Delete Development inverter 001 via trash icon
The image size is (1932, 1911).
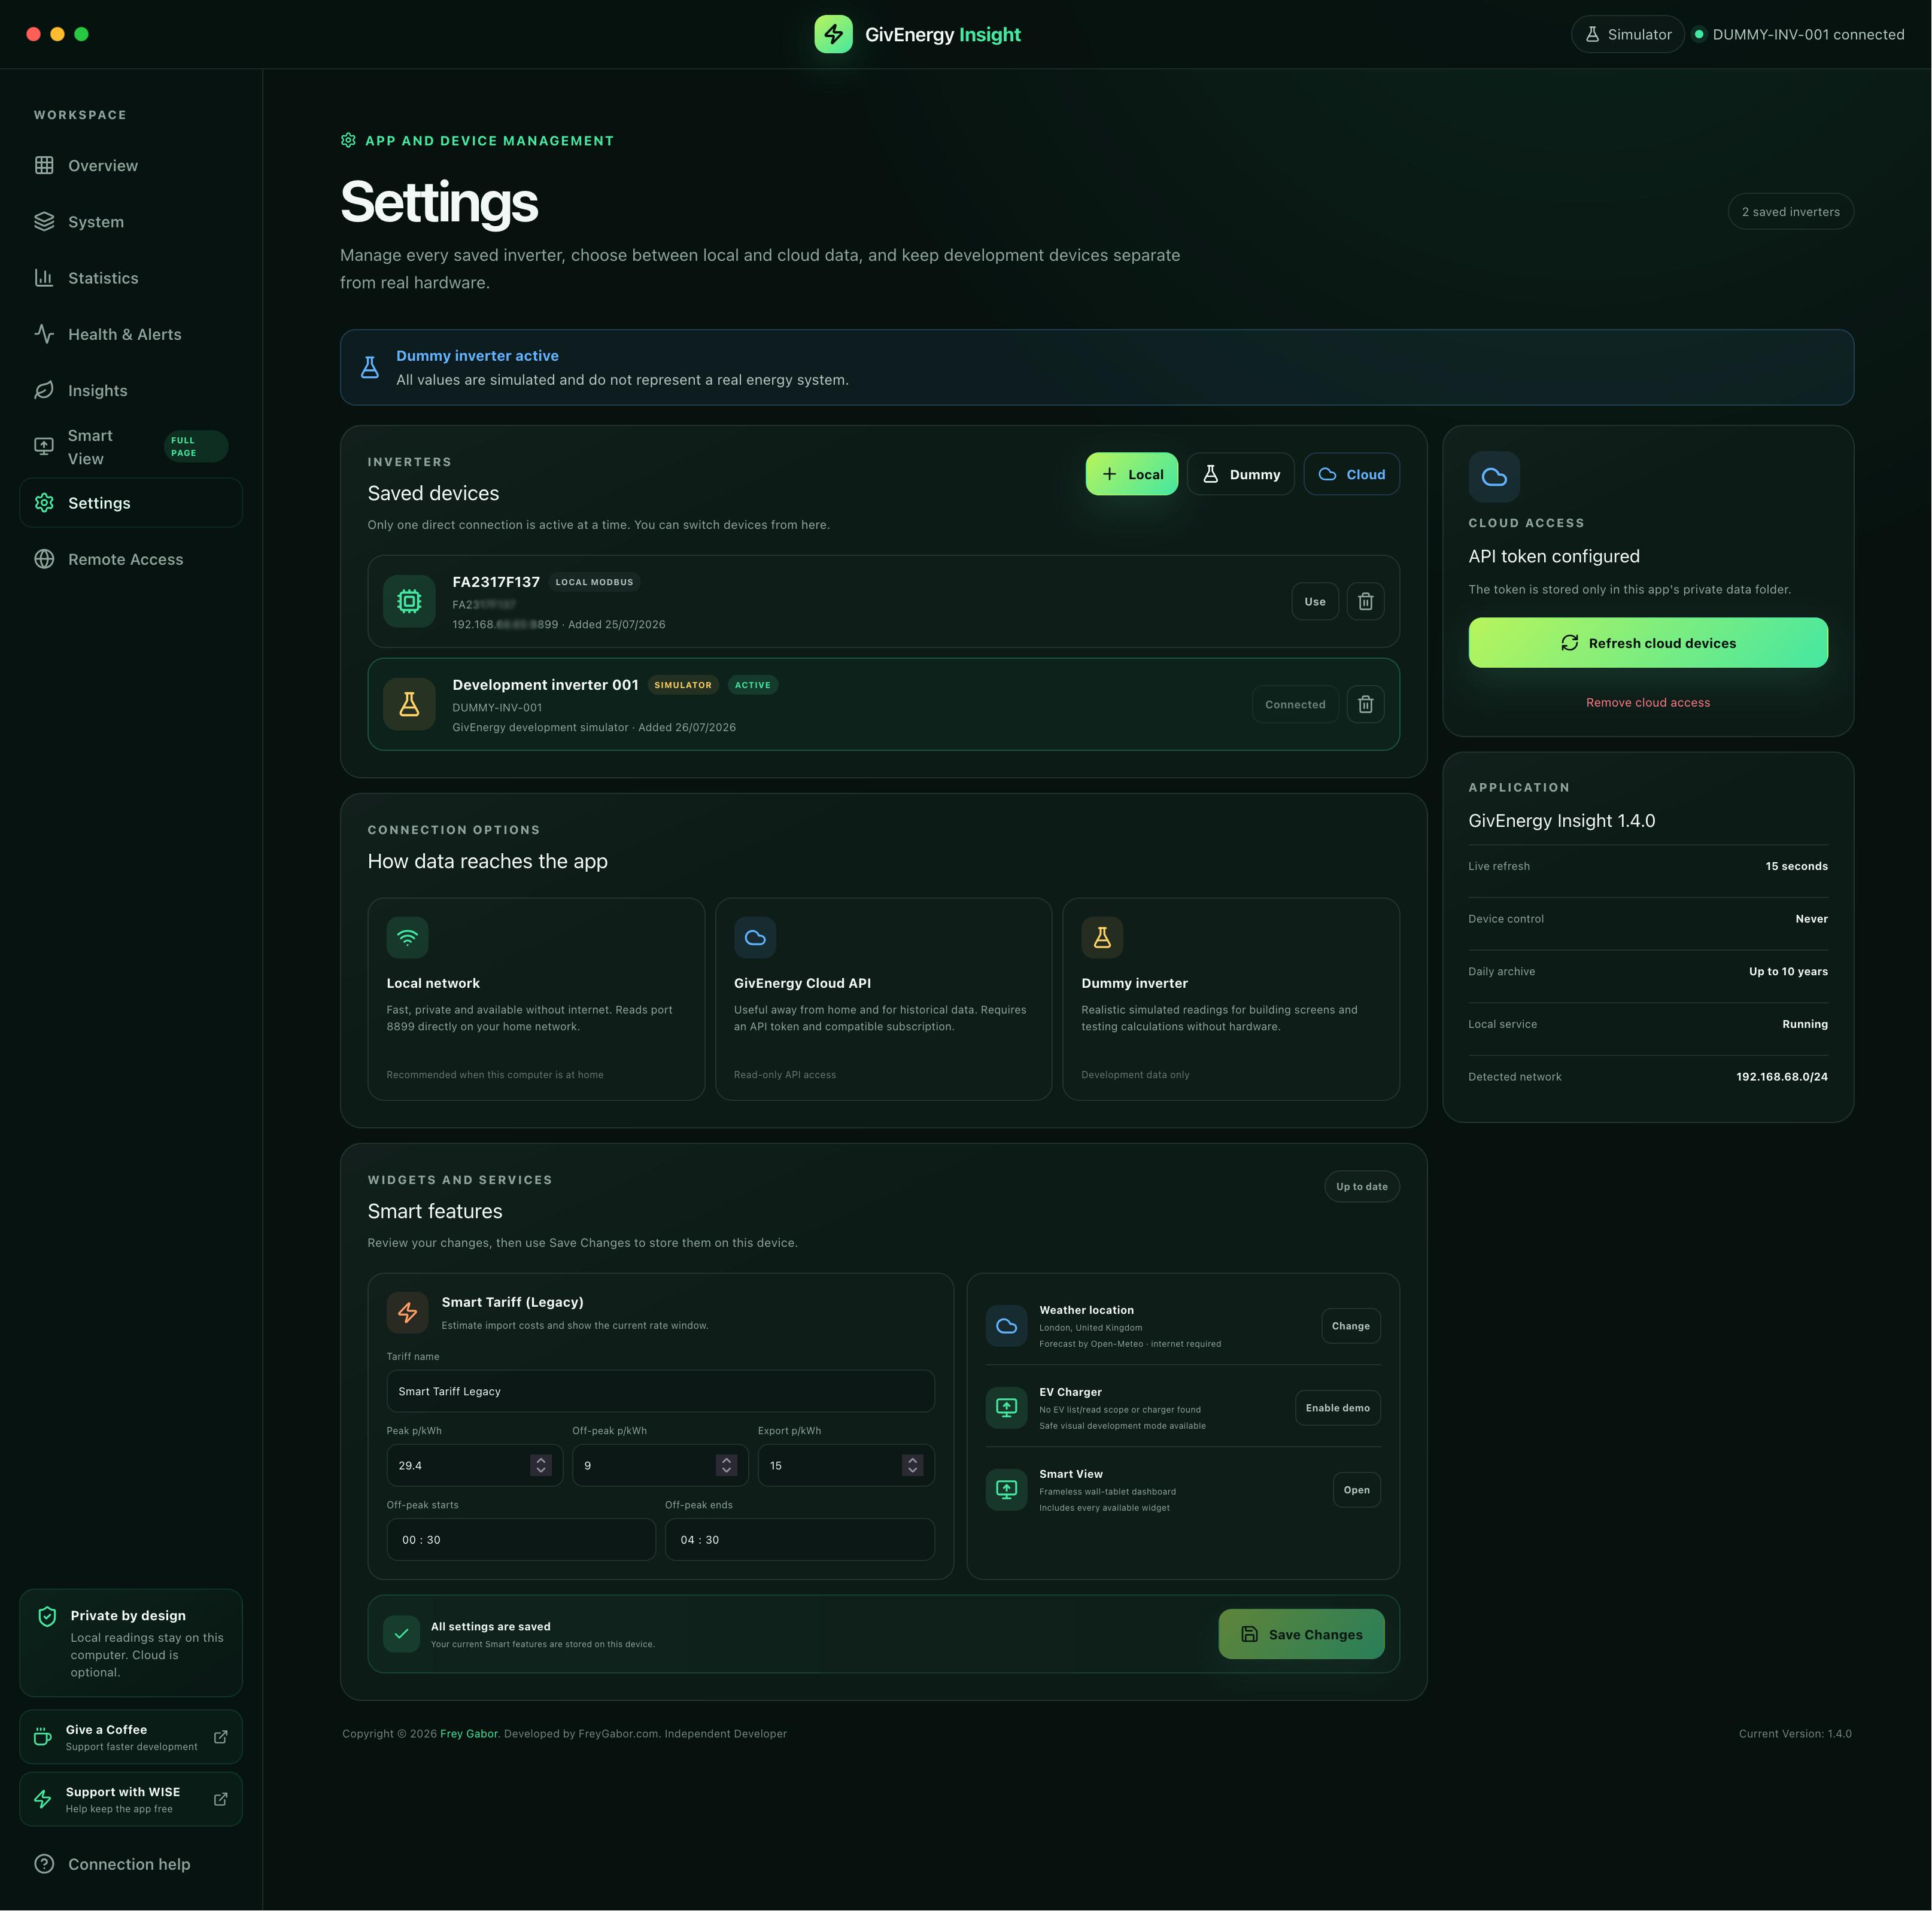[1365, 705]
